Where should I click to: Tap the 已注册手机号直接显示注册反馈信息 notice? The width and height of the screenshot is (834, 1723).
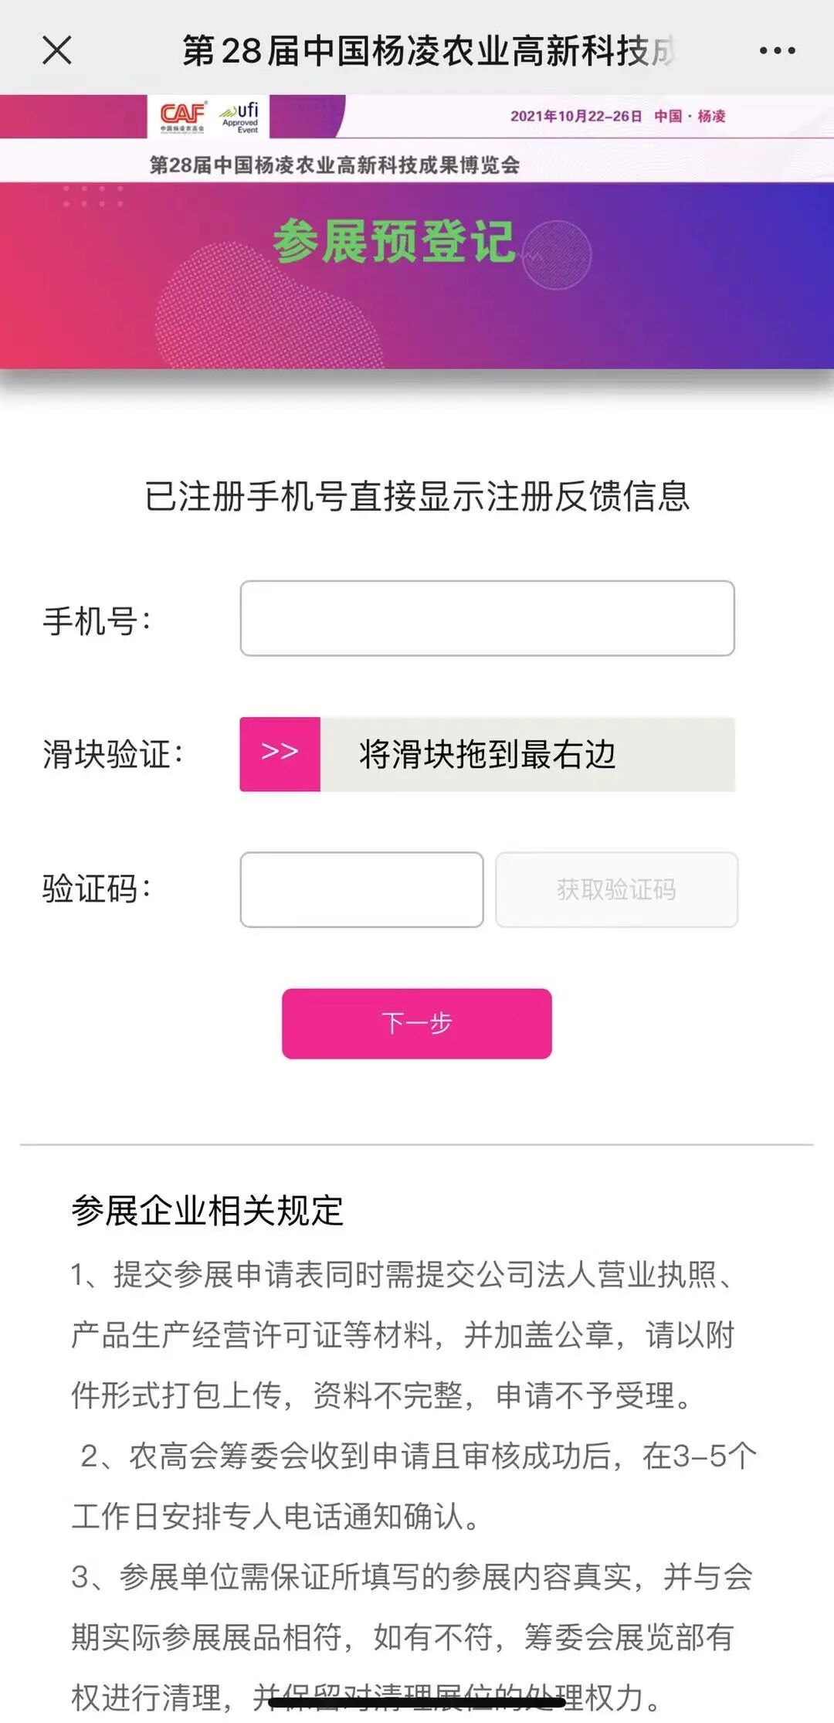point(417,495)
